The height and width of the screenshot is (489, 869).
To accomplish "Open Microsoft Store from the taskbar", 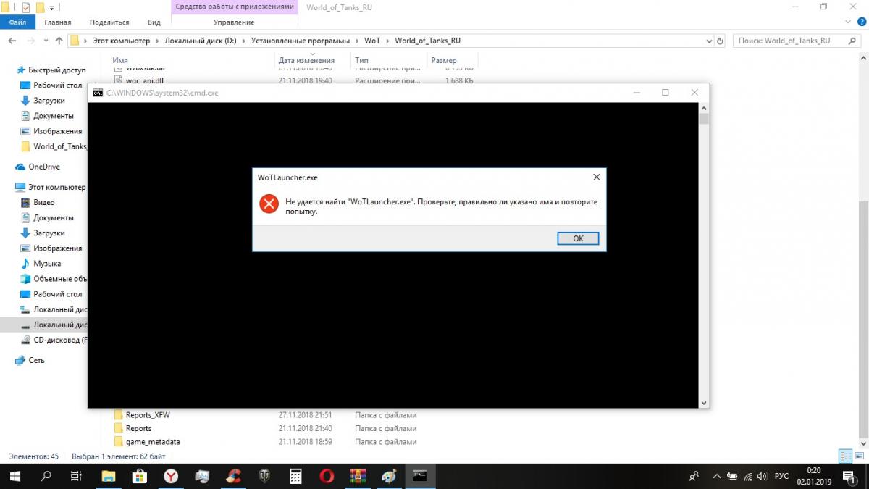I will [x=140, y=476].
